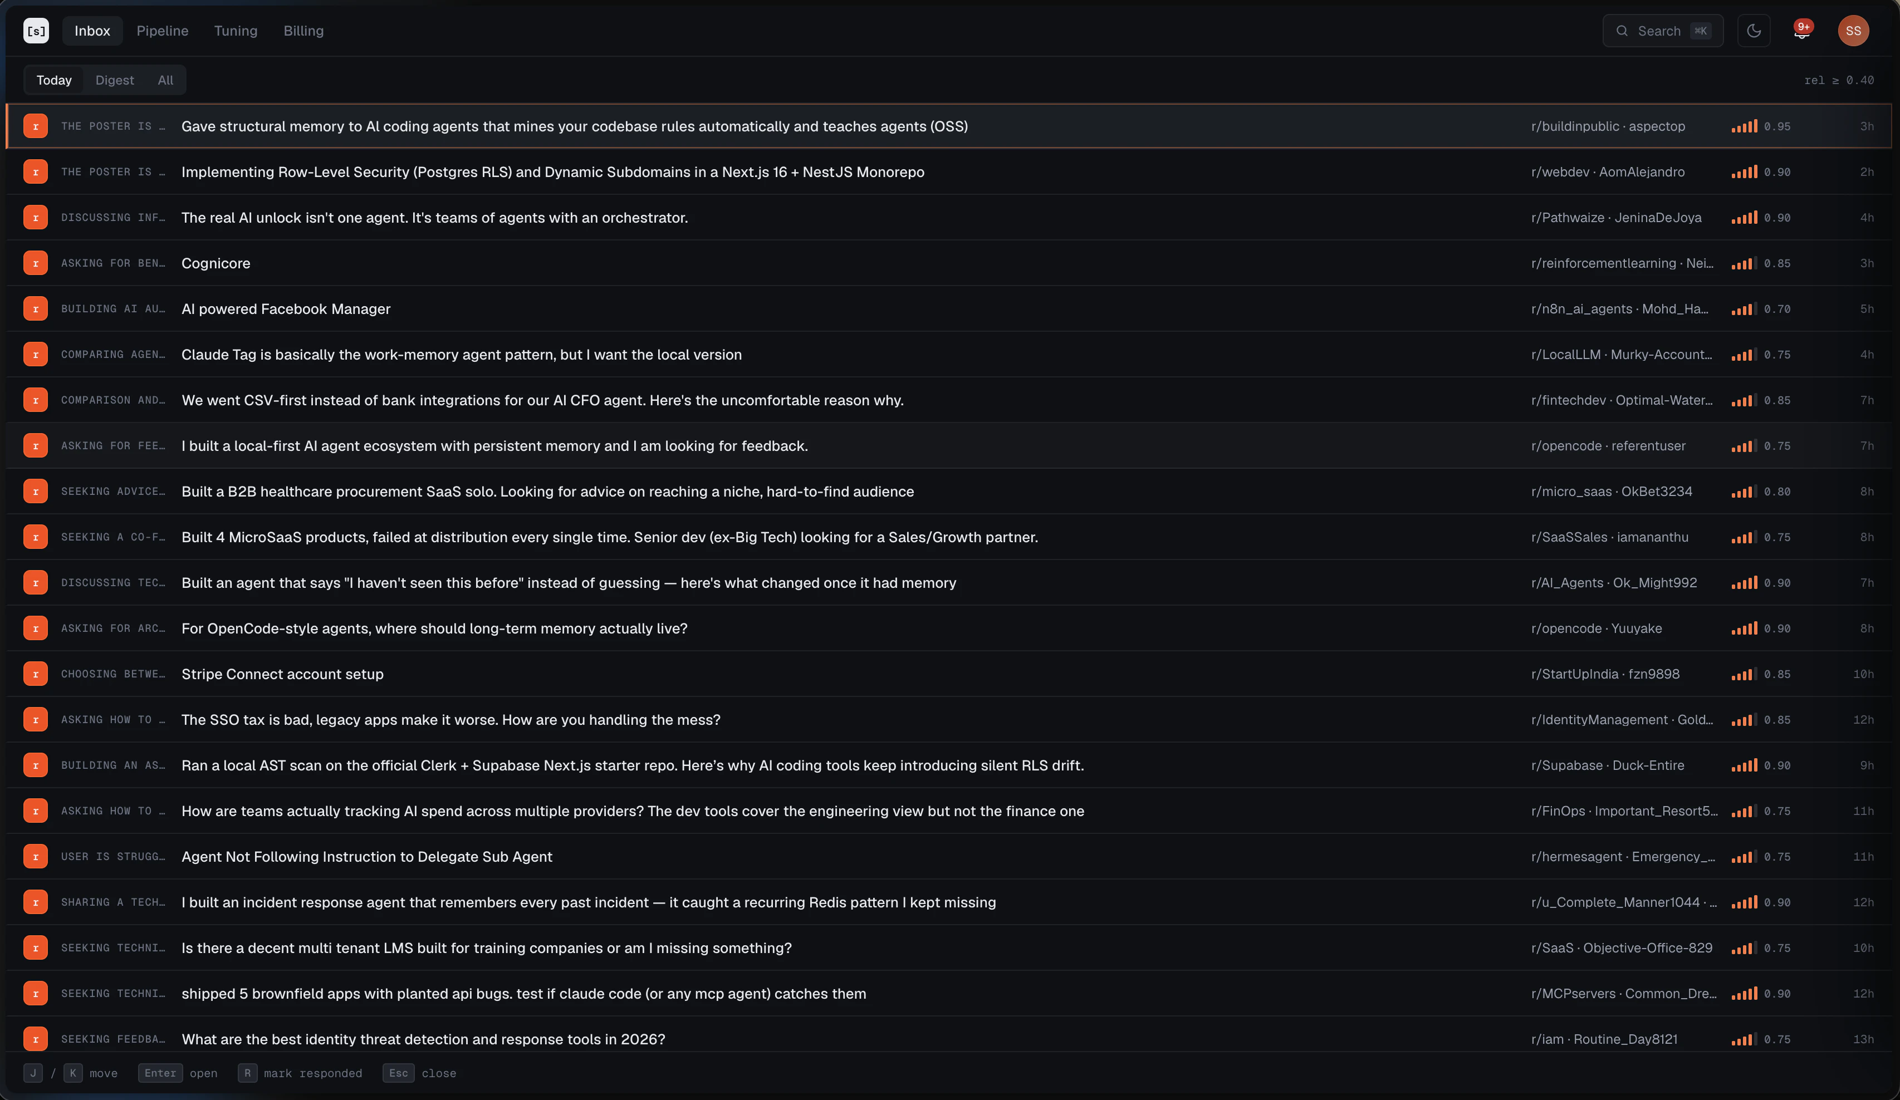Go to the Billing tab
Image resolution: width=1900 pixels, height=1100 pixels.
pyautogui.click(x=304, y=31)
